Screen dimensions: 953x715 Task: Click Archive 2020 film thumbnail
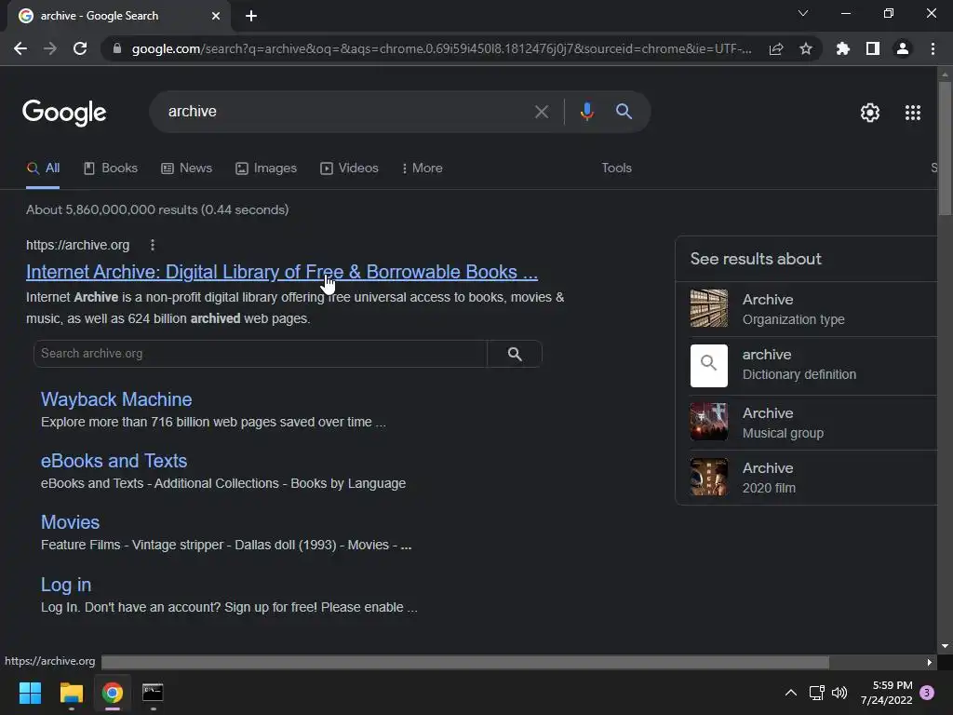pyautogui.click(x=708, y=477)
